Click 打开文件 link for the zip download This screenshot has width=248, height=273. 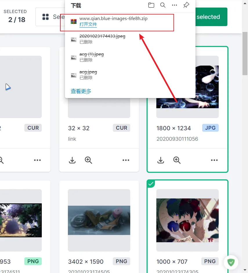[x=88, y=24]
